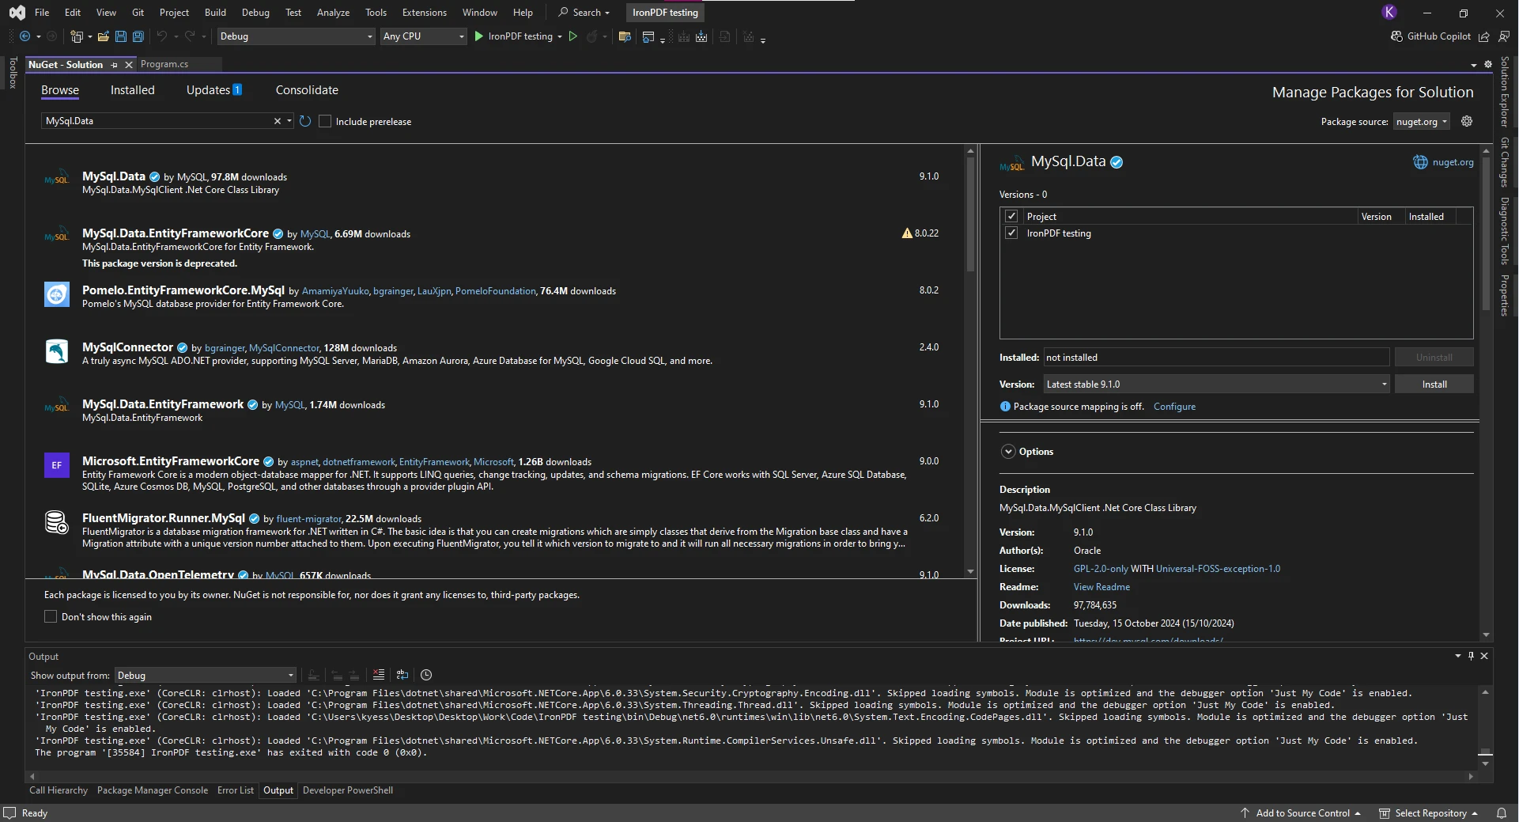Open the purple K account profile avatar
This screenshot has width=1519, height=822.
(1389, 12)
